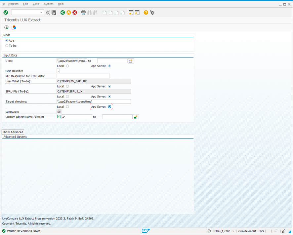Select Local for the Target directory

click(x=67, y=106)
